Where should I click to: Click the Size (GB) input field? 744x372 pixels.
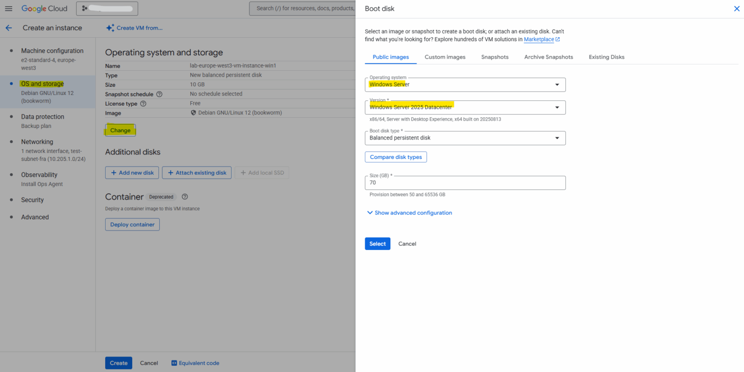465,183
